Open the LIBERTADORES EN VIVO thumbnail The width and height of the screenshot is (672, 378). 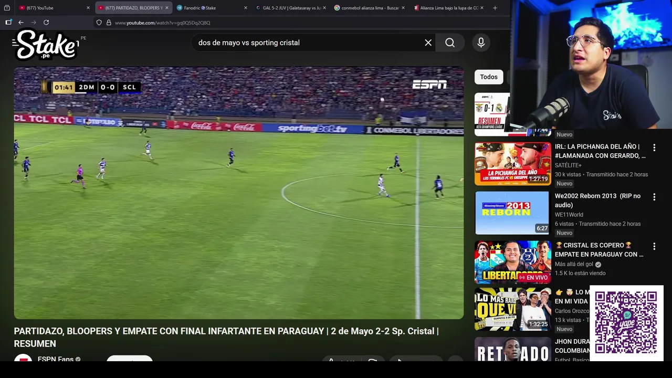(513, 262)
